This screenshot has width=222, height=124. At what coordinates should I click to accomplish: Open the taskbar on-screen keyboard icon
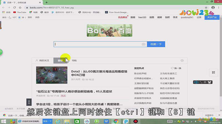170,121
